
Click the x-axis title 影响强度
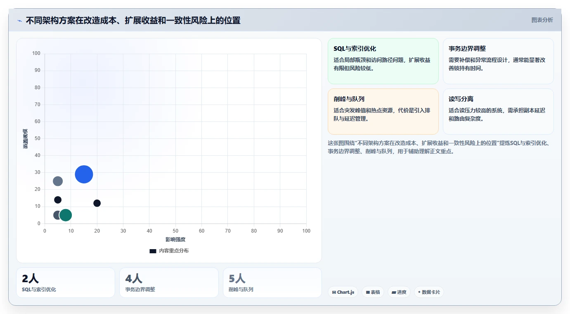tap(175, 240)
